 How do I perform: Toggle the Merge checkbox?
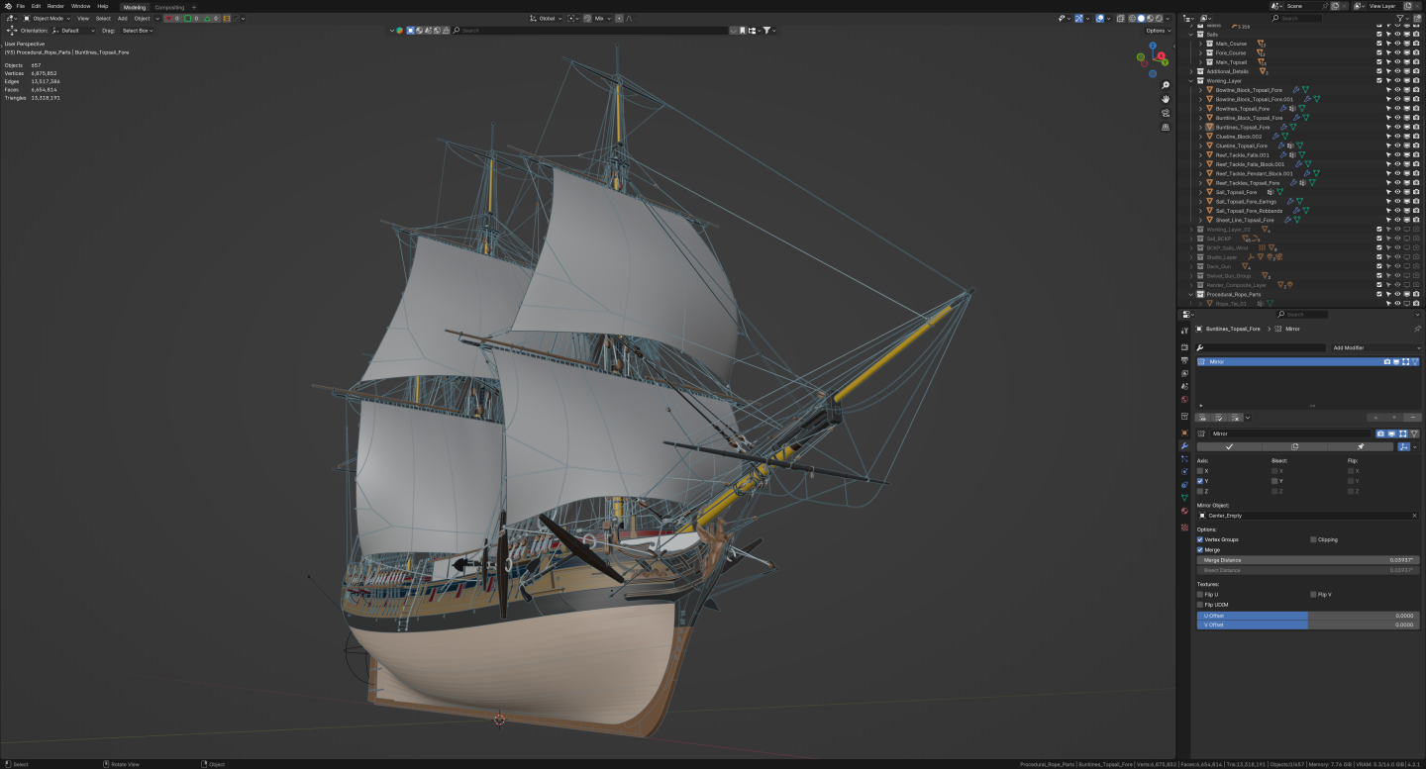(x=1200, y=549)
